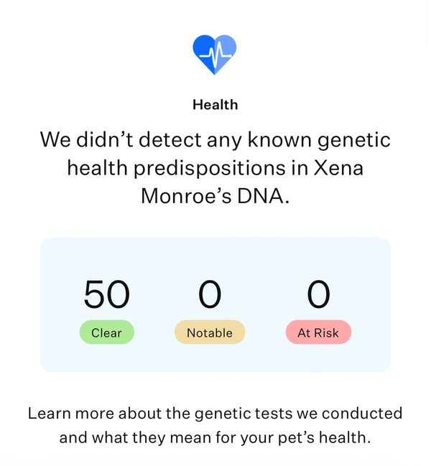Viewport: 431px width, 466px height.
Task: Click the zero above At Risk
Action: (x=319, y=294)
